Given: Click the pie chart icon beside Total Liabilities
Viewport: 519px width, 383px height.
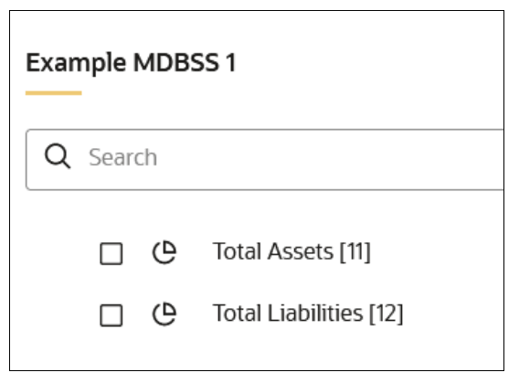Looking at the screenshot, I should pos(164,314).
